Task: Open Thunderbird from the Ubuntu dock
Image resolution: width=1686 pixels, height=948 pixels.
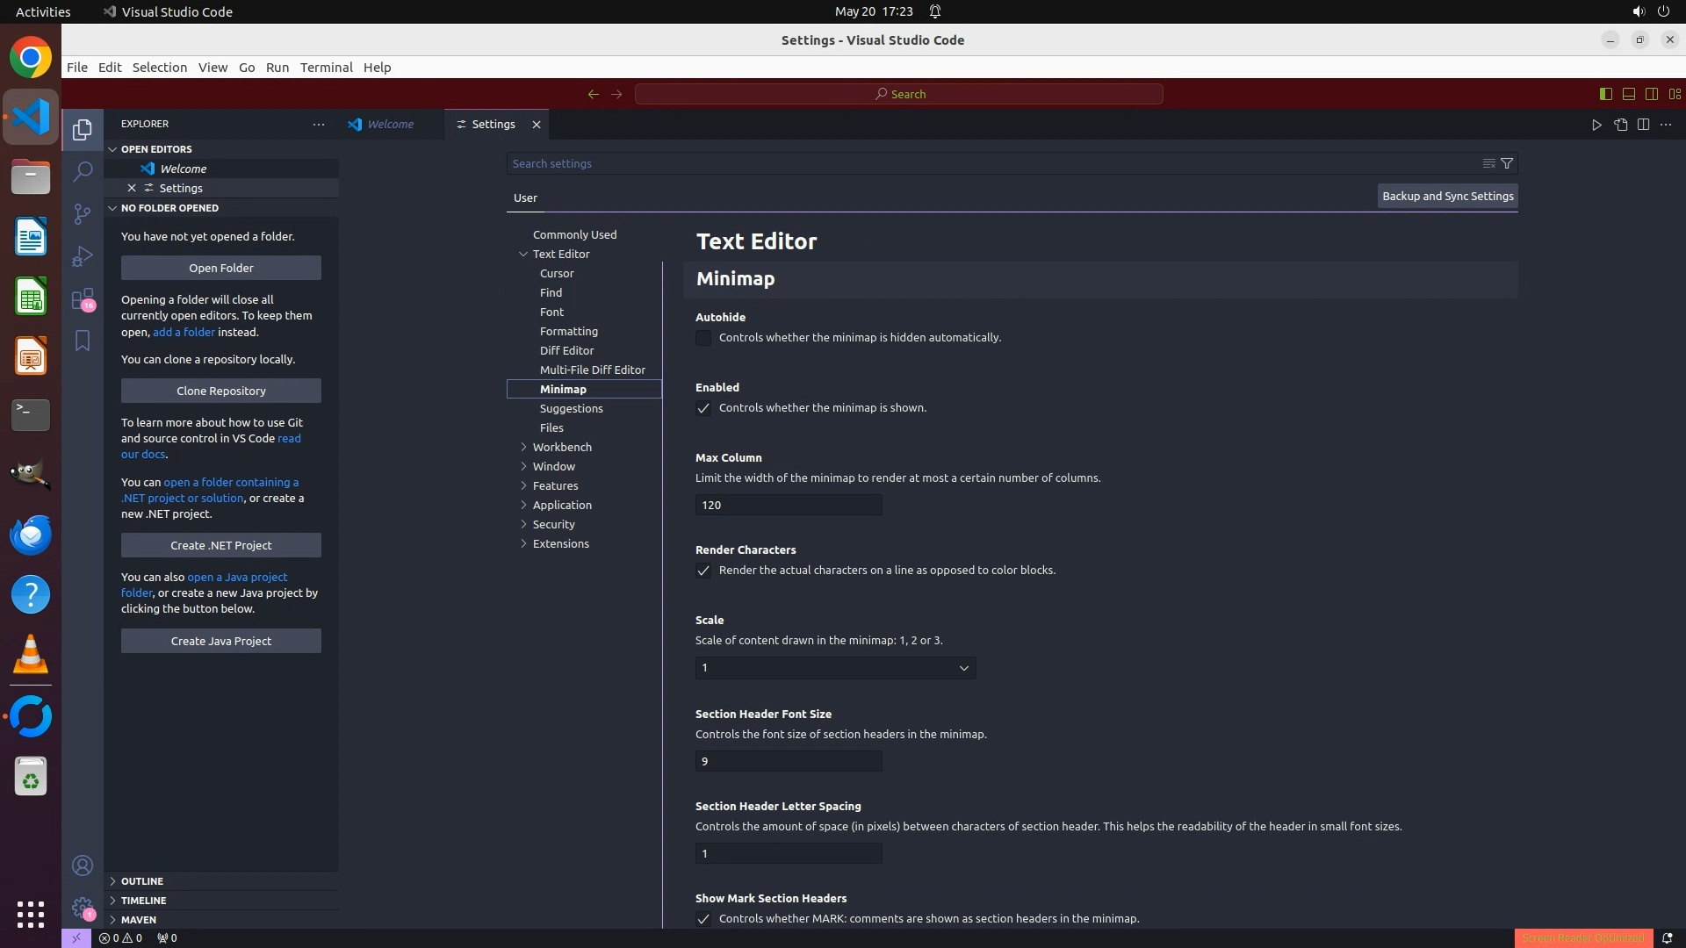Action: [x=31, y=535]
